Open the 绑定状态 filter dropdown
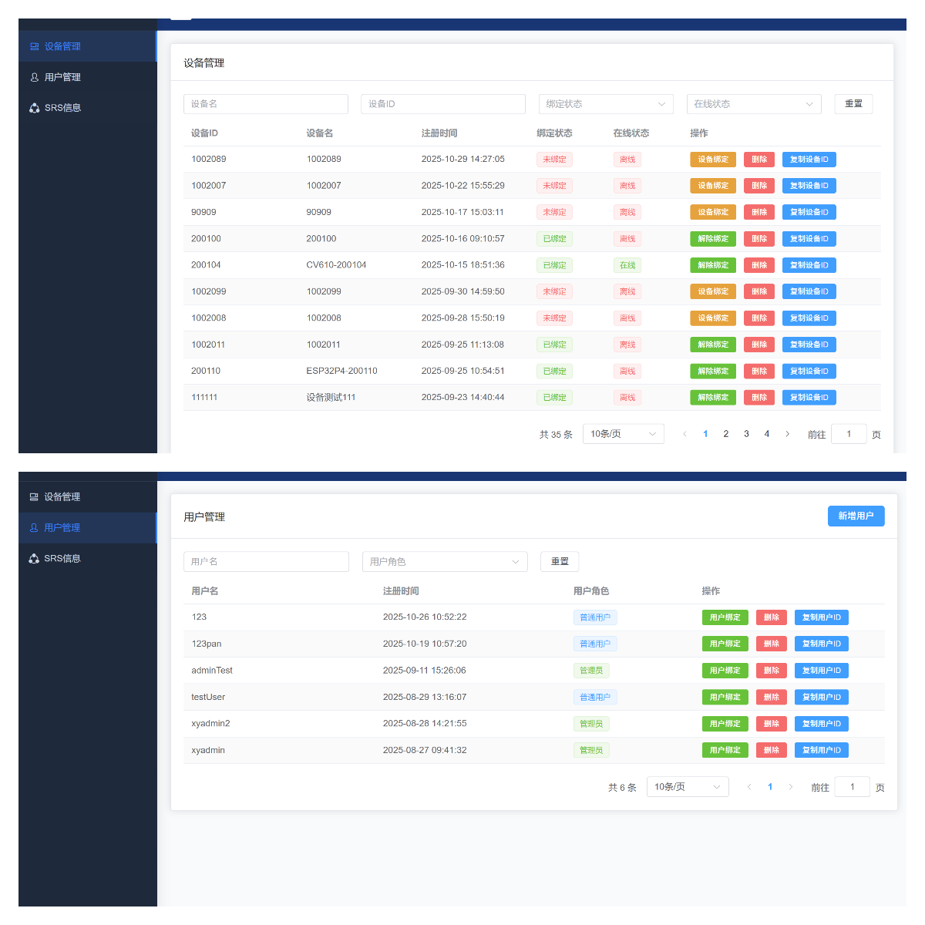The height and width of the screenshot is (925, 925). (x=606, y=104)
